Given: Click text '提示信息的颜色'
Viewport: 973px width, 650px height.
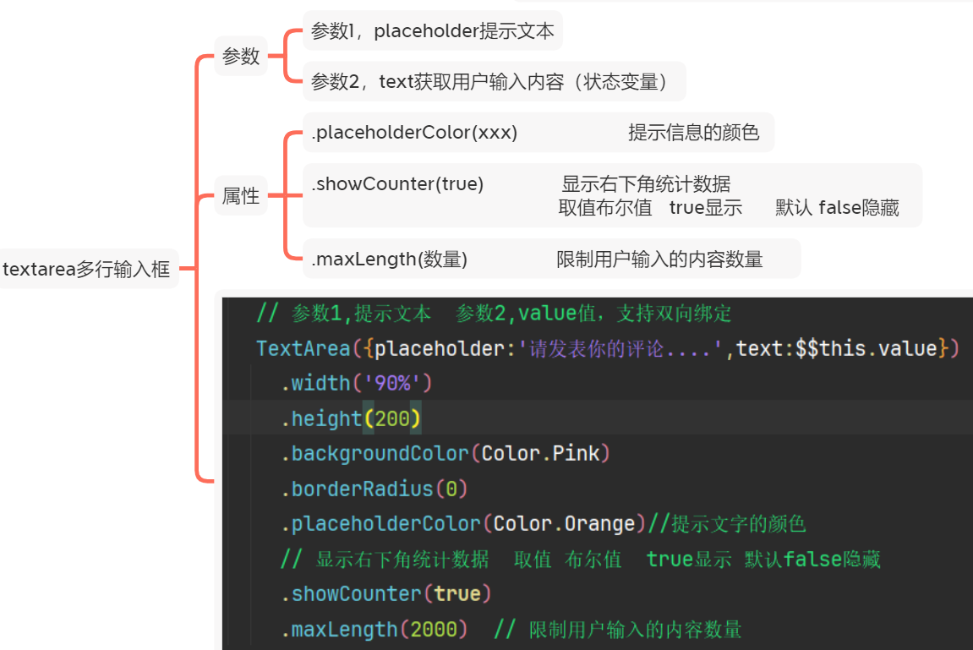Looking at the screenshot, I should 694,132.
